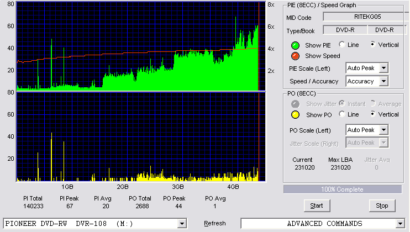Select Vertical mode for PO graph
410x232 pixels.
pos(373,114)
